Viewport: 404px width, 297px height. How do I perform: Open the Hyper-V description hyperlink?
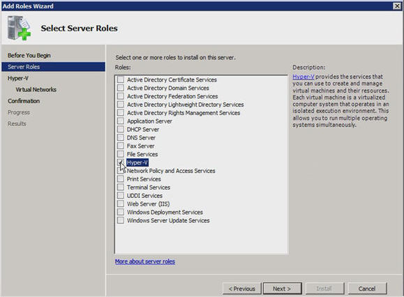click(x=304, y=77)
